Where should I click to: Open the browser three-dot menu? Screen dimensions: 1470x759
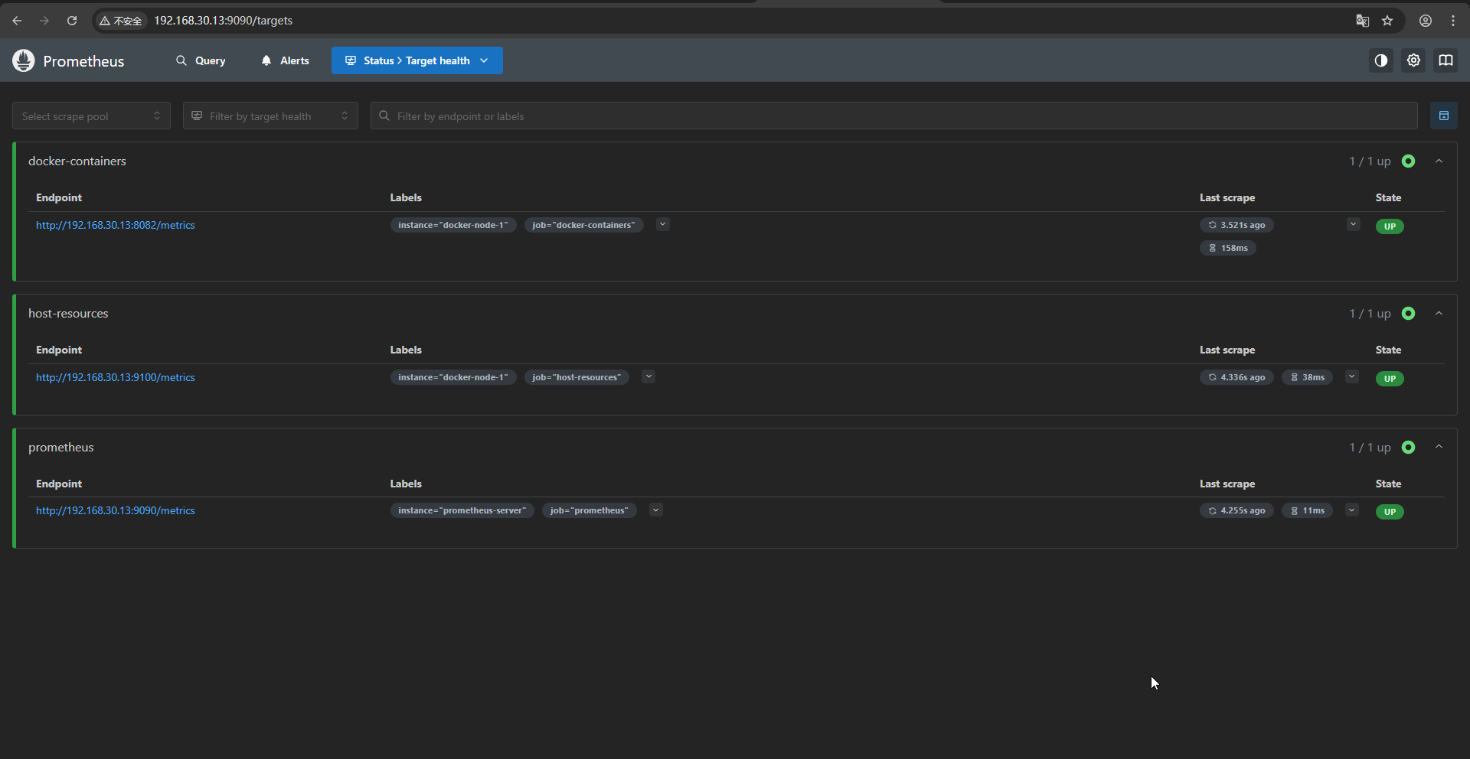pyautogui.click(x=1453, y=21)
